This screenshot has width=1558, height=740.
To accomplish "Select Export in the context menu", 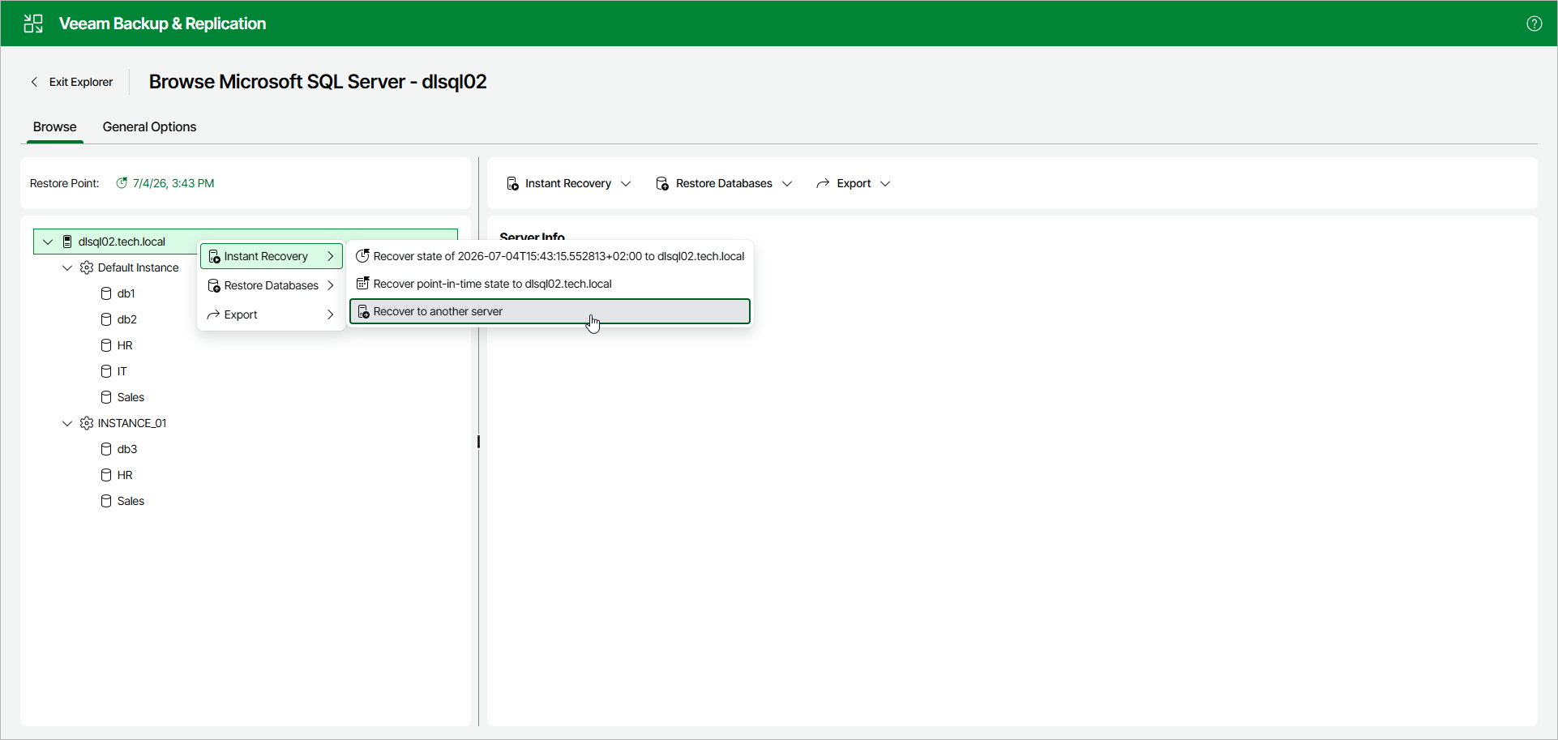I will click(272, 314).
